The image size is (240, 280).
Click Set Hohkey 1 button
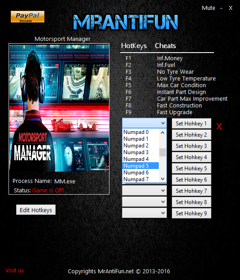point(192,124)
